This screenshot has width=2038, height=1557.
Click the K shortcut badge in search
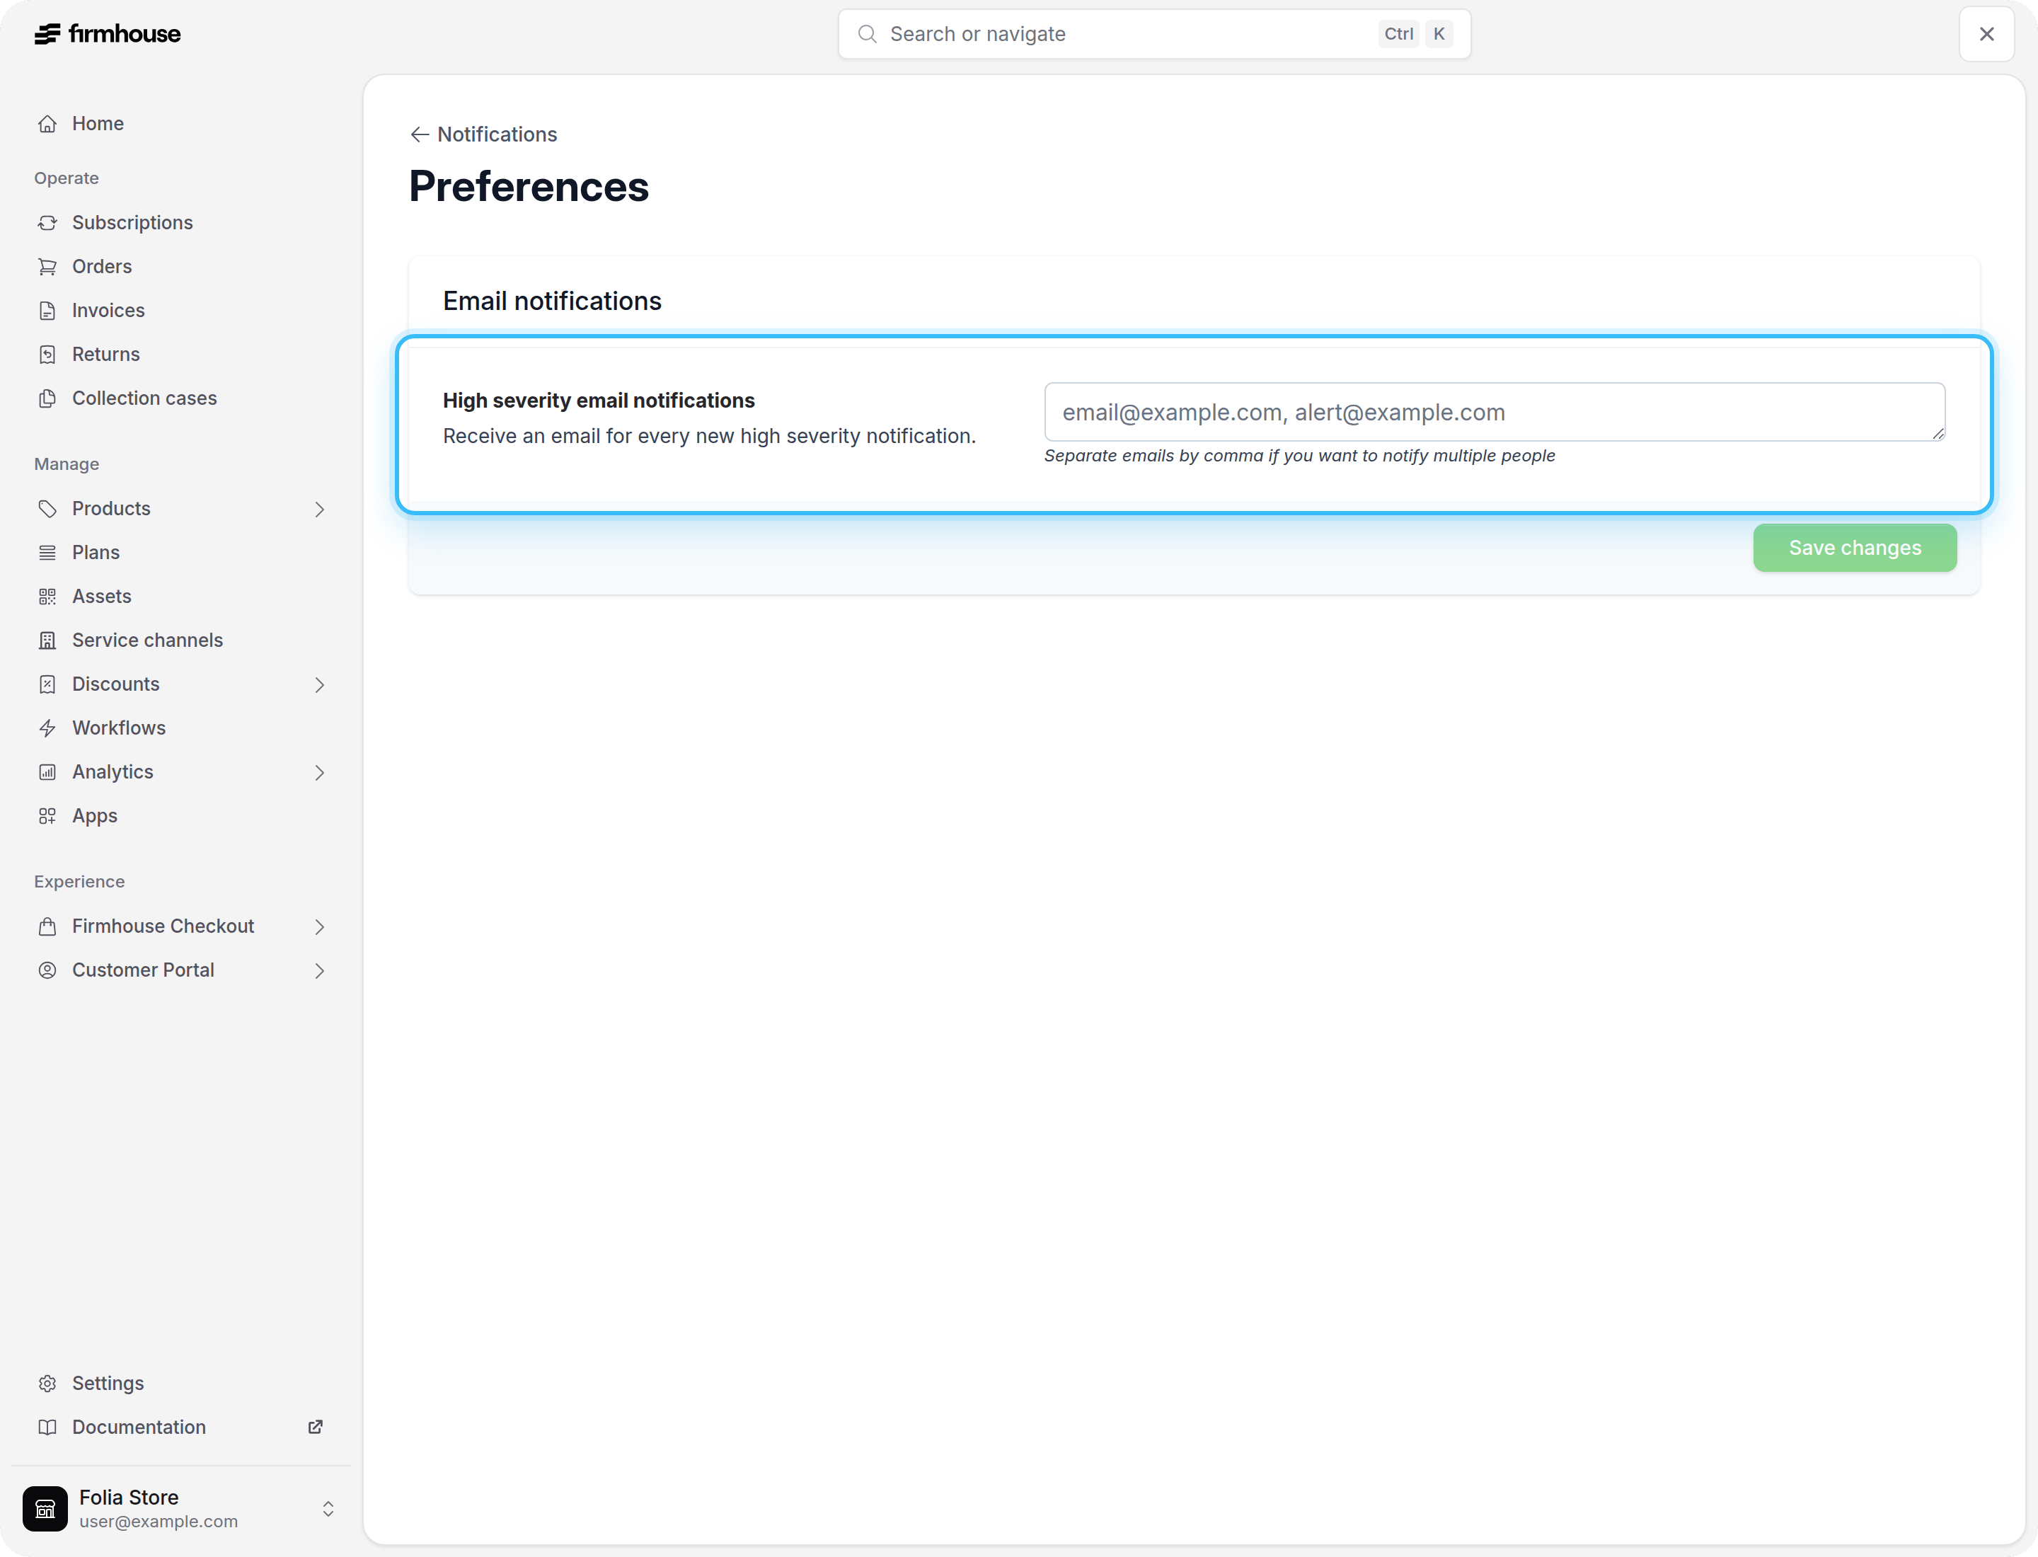pos(1439,34)
